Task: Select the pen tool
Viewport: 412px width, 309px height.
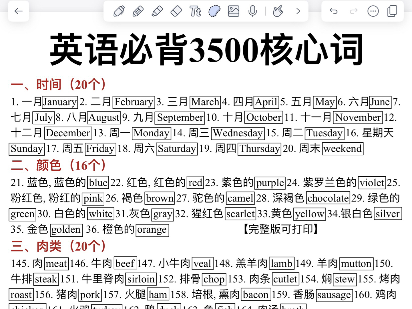Action: tap(119, 11)
